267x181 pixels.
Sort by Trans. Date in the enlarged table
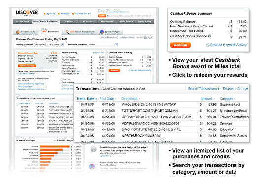(x=85, y=99)
